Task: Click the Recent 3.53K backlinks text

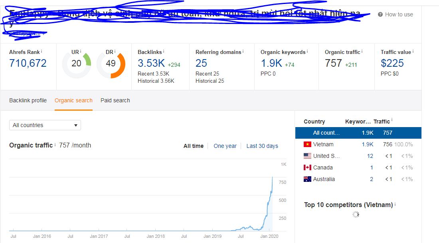Action: click(153, 74)
